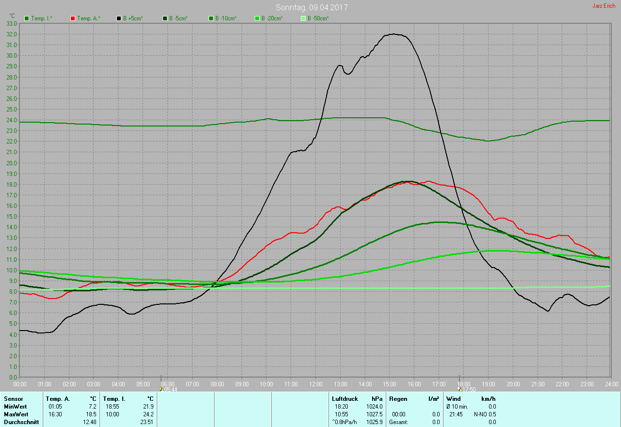The width and height of the screenshot is (621, 427).
Task: Click the sunrise marker icon at 05:44
Action: click(x=161, y=389)
